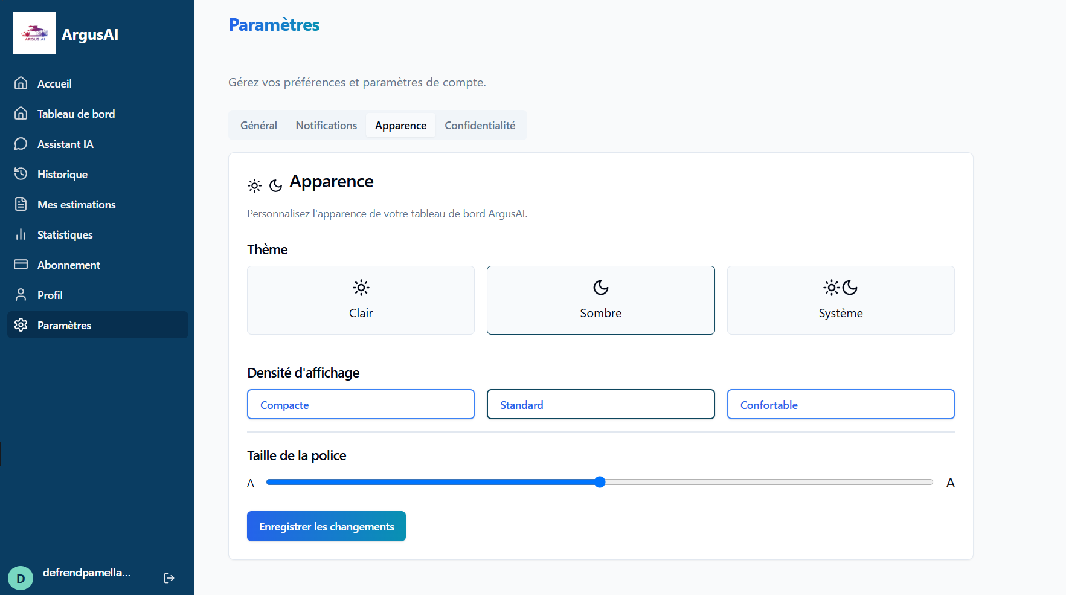Click the Densité d'affichage label
Screen dimensions: 1066x595
(x=303, y=373)
